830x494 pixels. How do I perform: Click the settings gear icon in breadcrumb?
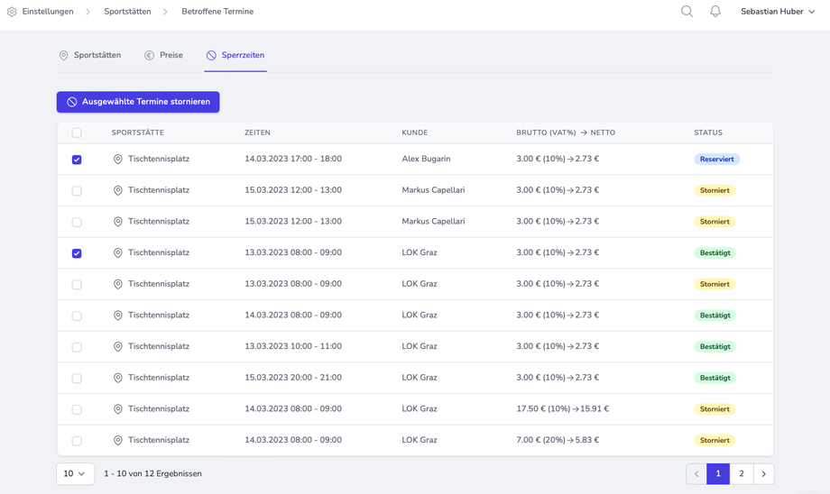coord(12,12)
